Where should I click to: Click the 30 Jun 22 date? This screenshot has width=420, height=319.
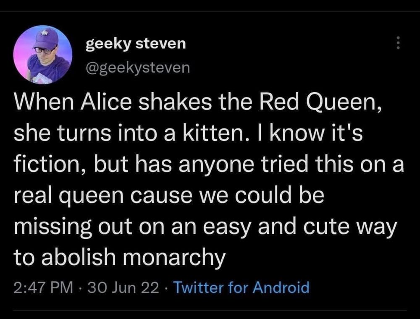[x=123, y=288]
